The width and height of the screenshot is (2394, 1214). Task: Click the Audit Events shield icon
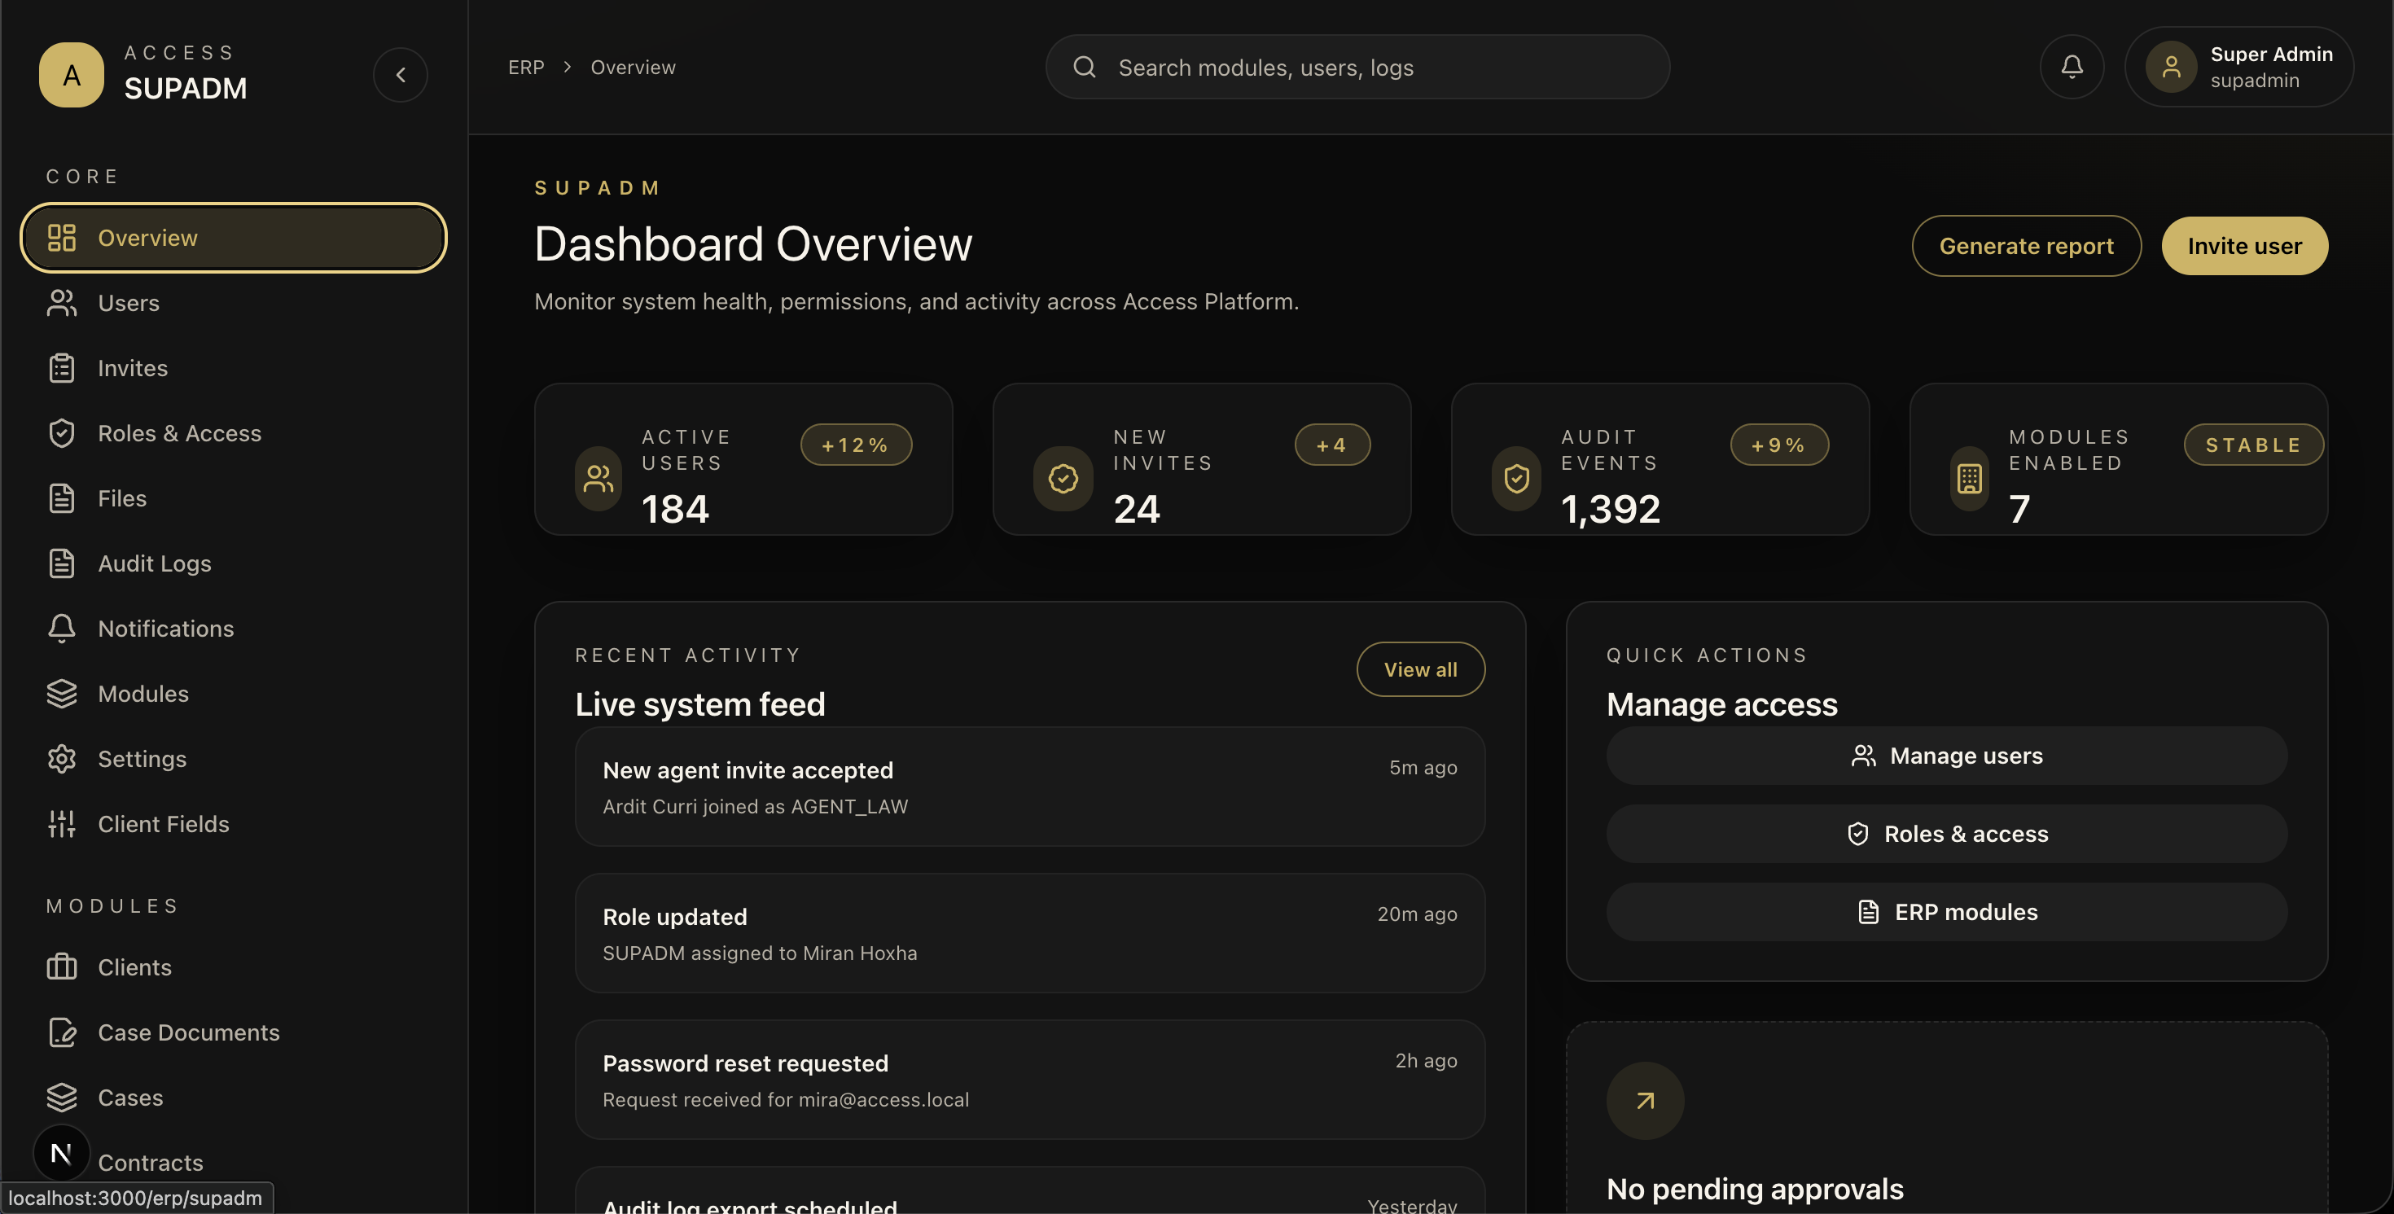tap(1517, 479)
